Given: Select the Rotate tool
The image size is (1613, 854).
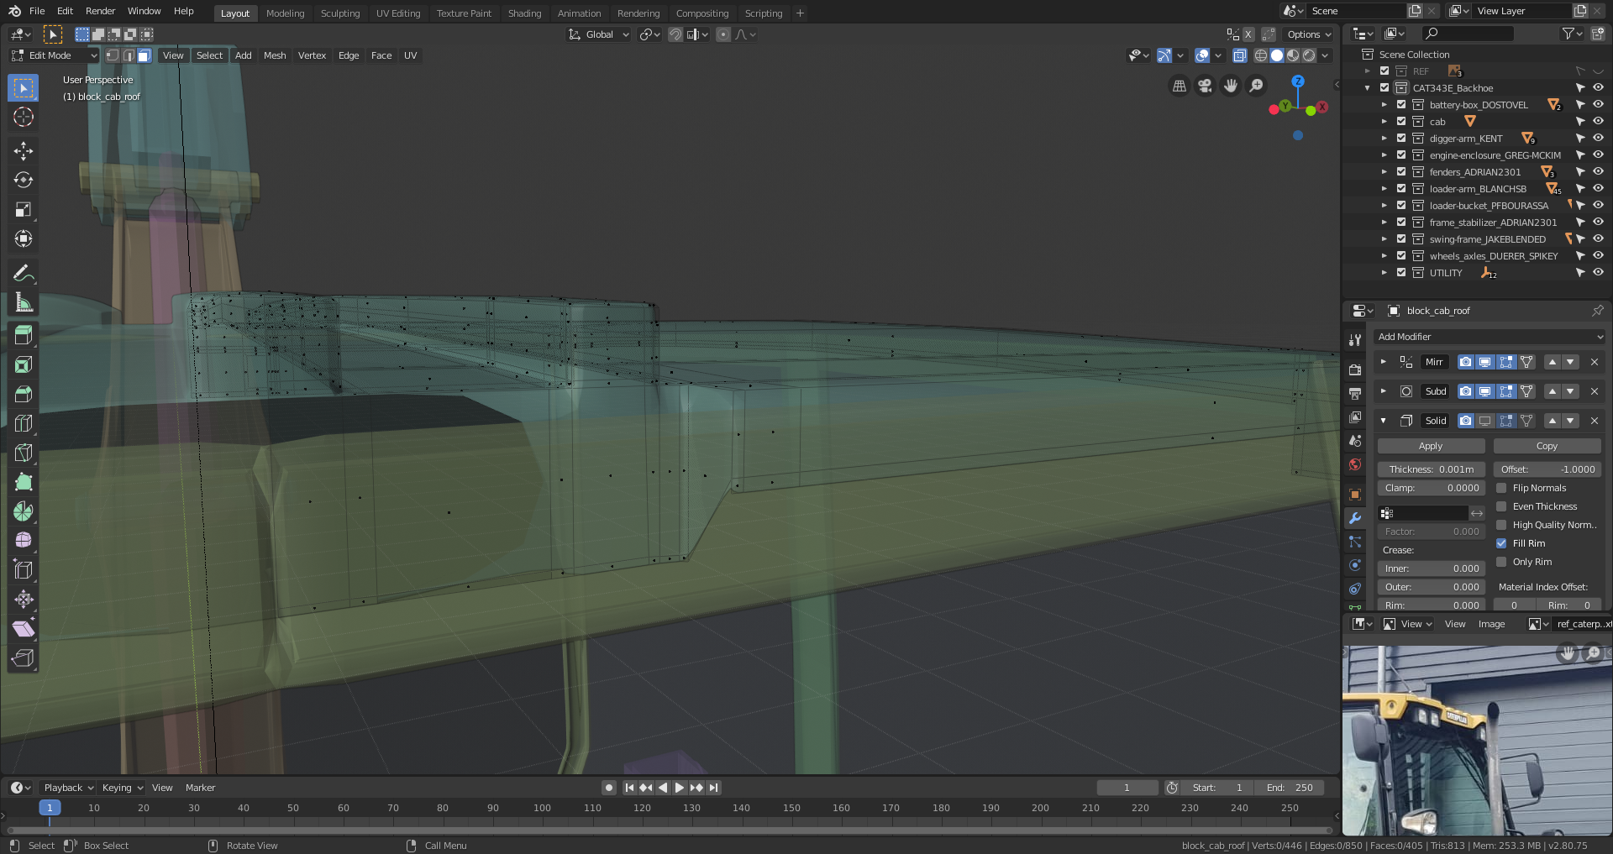Looking at the screenshot, I should (24, 181).
